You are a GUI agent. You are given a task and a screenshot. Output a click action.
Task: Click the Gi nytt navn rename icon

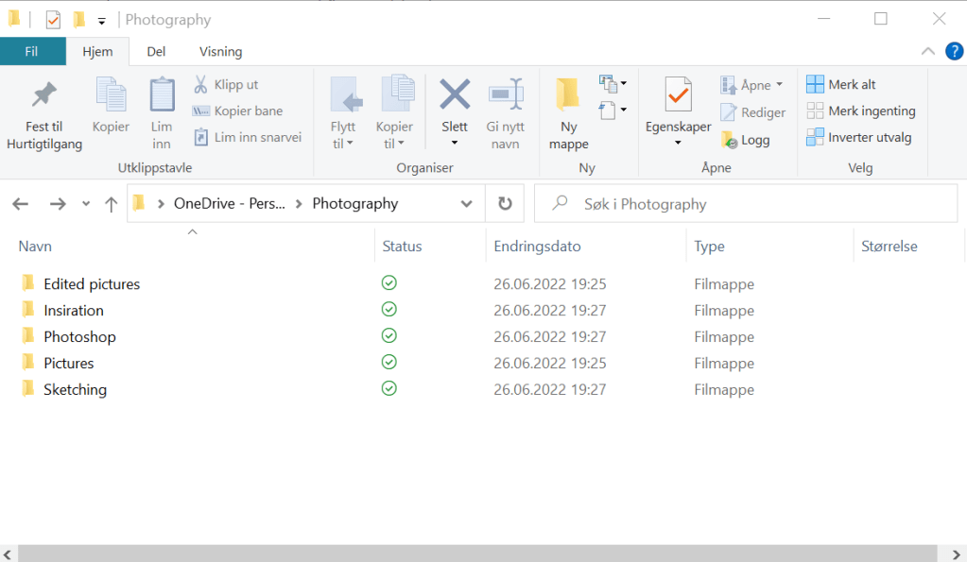[505, 95]
